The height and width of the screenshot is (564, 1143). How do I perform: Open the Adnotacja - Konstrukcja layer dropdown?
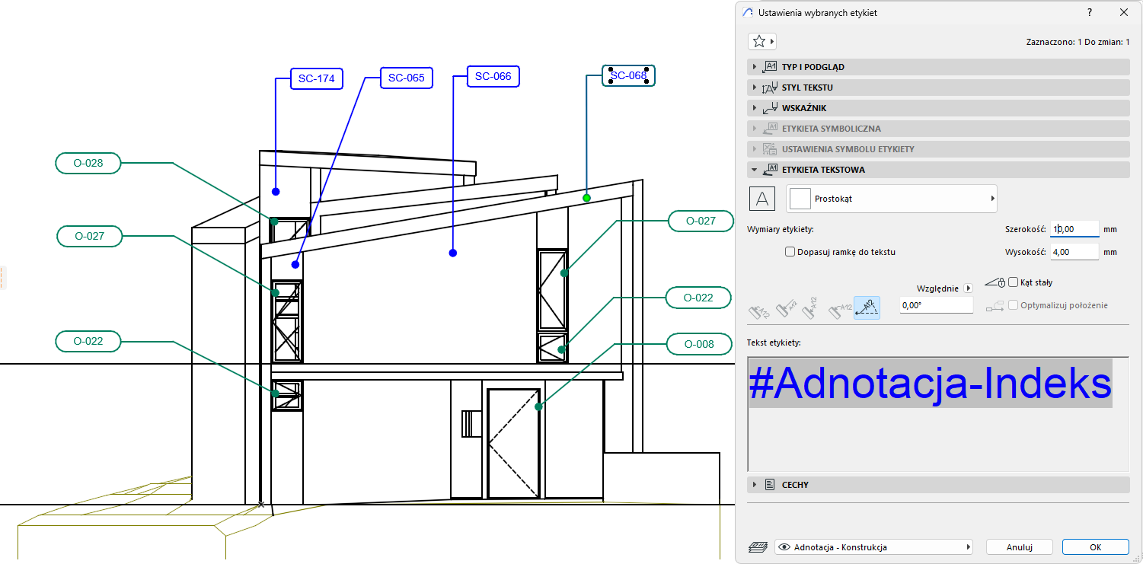click(874, 547)
